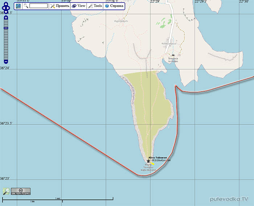This screenshot has width=254, height=206.
Task: Pan the map left with arrow
Action: 3,8
